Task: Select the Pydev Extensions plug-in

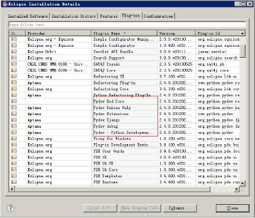Action: (x=111, y=114)
